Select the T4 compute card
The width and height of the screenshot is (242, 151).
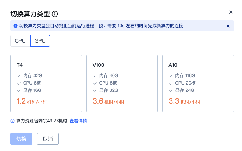pyautogui.click(x=46, y=83)
